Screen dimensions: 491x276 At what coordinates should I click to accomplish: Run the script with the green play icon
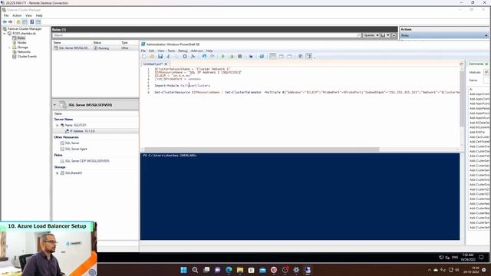coord(223,56)
